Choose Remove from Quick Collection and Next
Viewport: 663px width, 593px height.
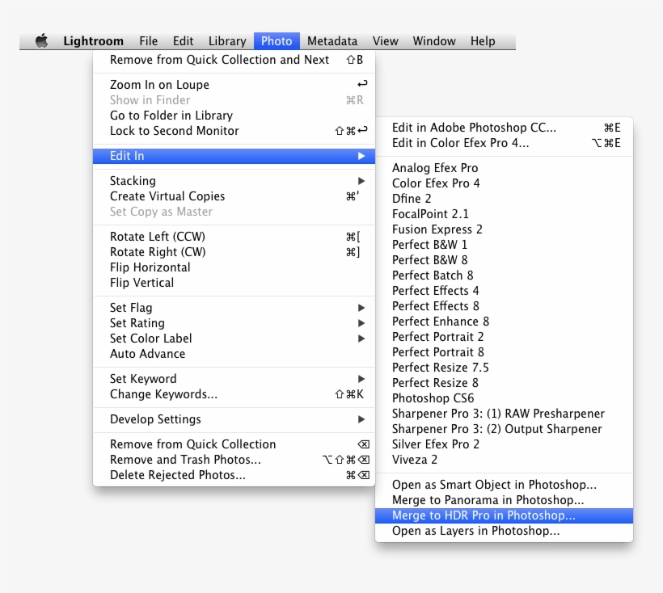click(234, 60)
